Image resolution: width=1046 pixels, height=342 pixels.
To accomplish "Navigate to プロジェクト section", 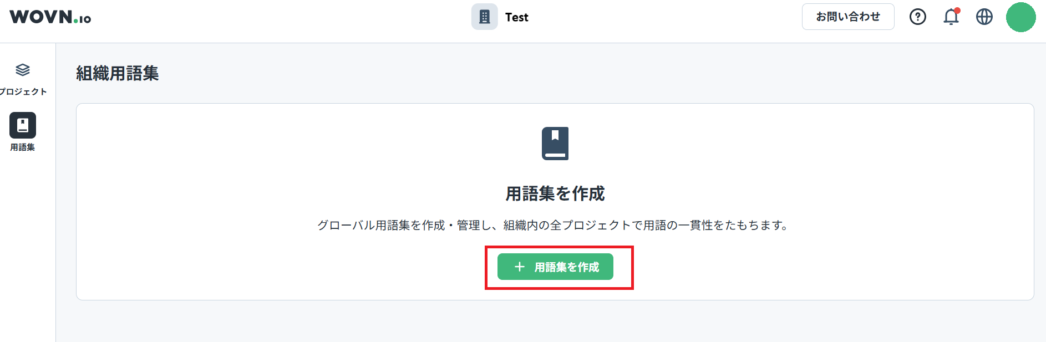I will pyautogui.click(x=23, y=78).
